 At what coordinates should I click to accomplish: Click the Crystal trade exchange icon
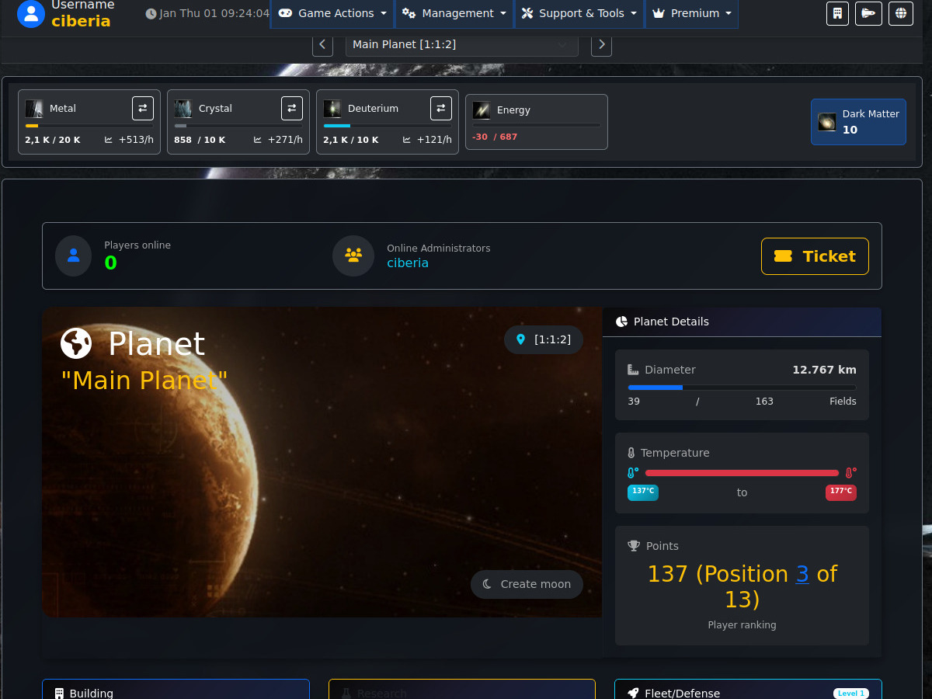tap(292, 109)
